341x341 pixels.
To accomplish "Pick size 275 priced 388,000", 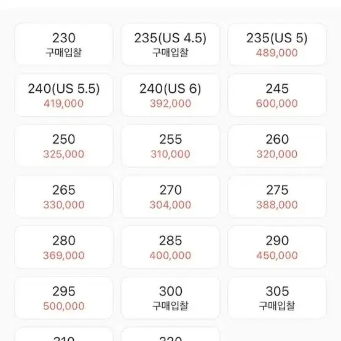I will click(x=277, y=197).
